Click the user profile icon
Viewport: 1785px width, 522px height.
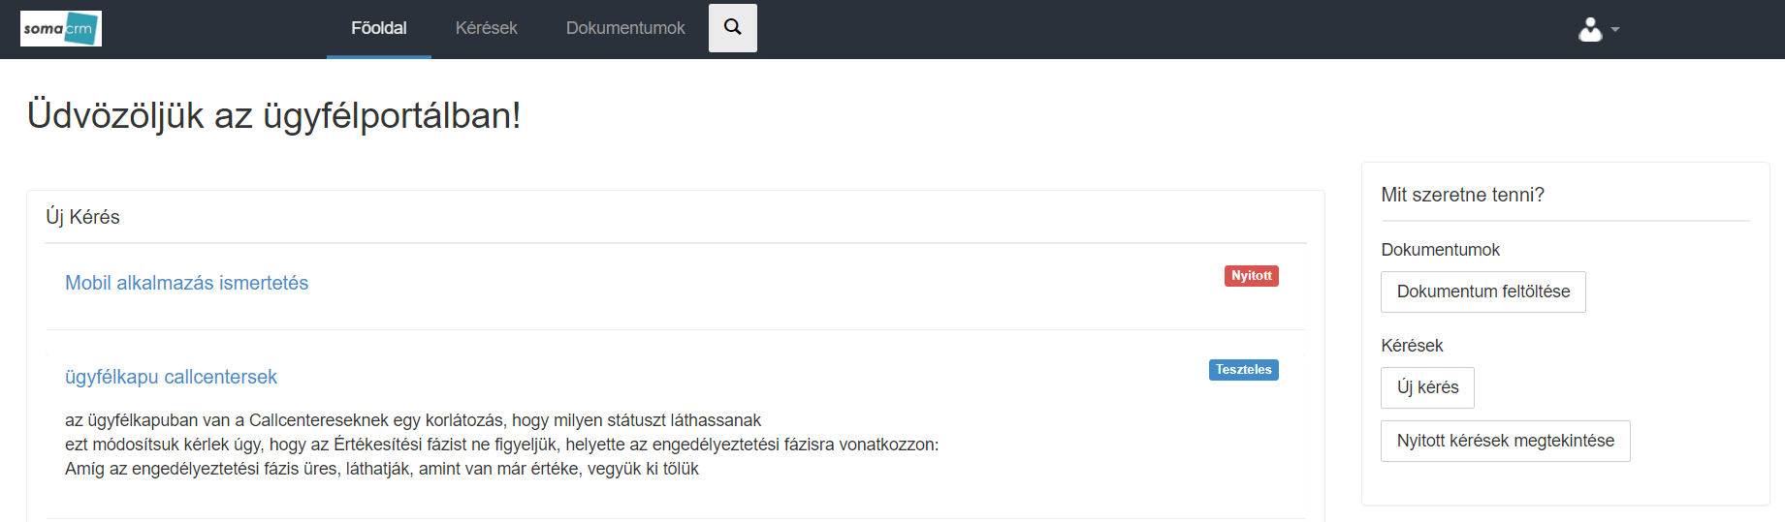coord(1590,29)
